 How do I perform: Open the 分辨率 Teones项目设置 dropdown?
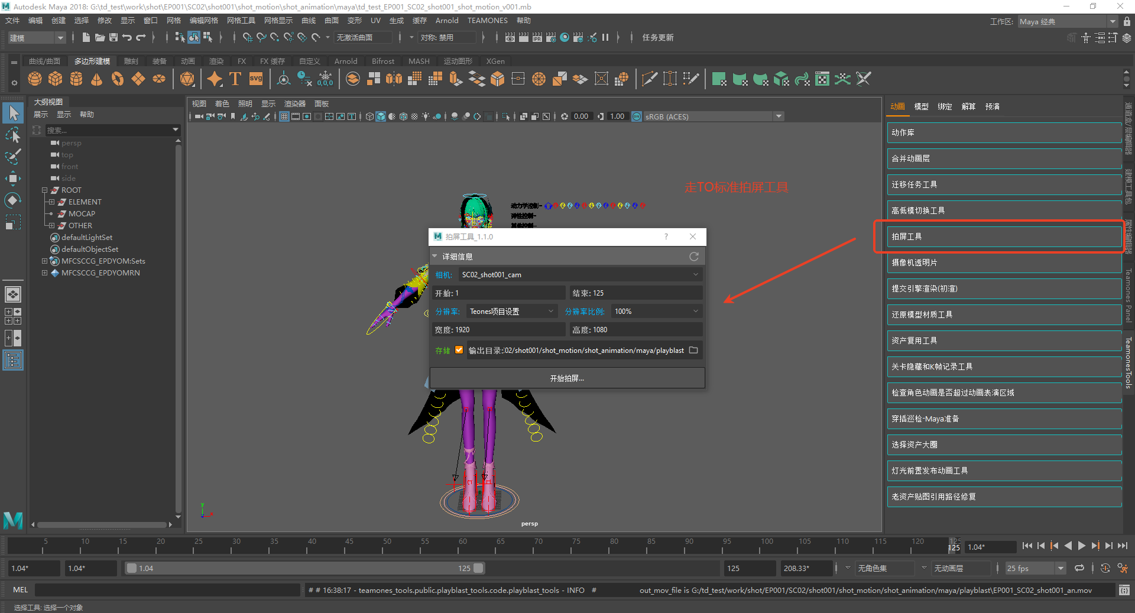(x=511, y=312)
